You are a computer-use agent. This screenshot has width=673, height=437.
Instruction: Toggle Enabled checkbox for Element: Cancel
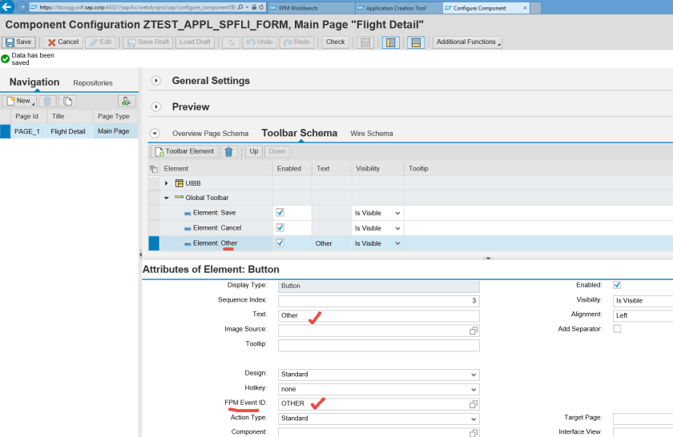280,228
